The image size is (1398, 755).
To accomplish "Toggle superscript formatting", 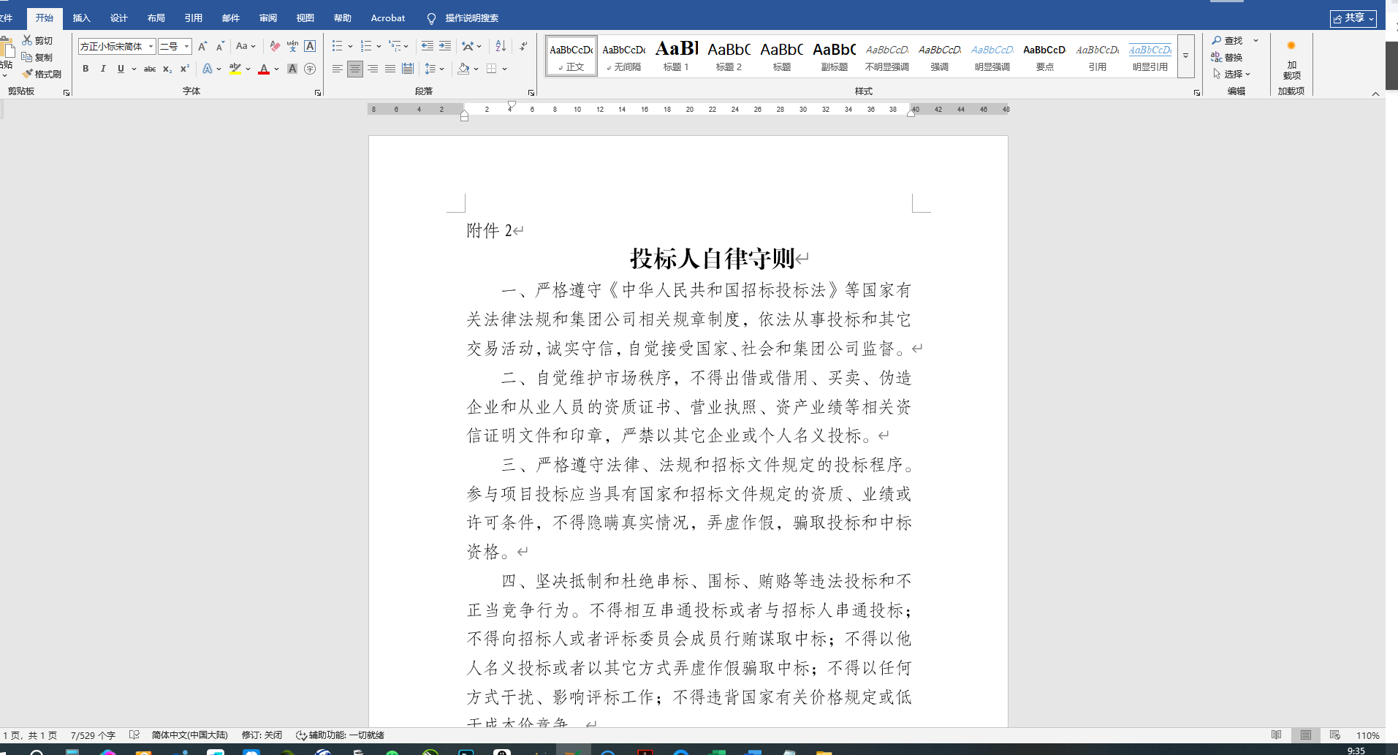I will pyautogui.click(x=185, y=69).
